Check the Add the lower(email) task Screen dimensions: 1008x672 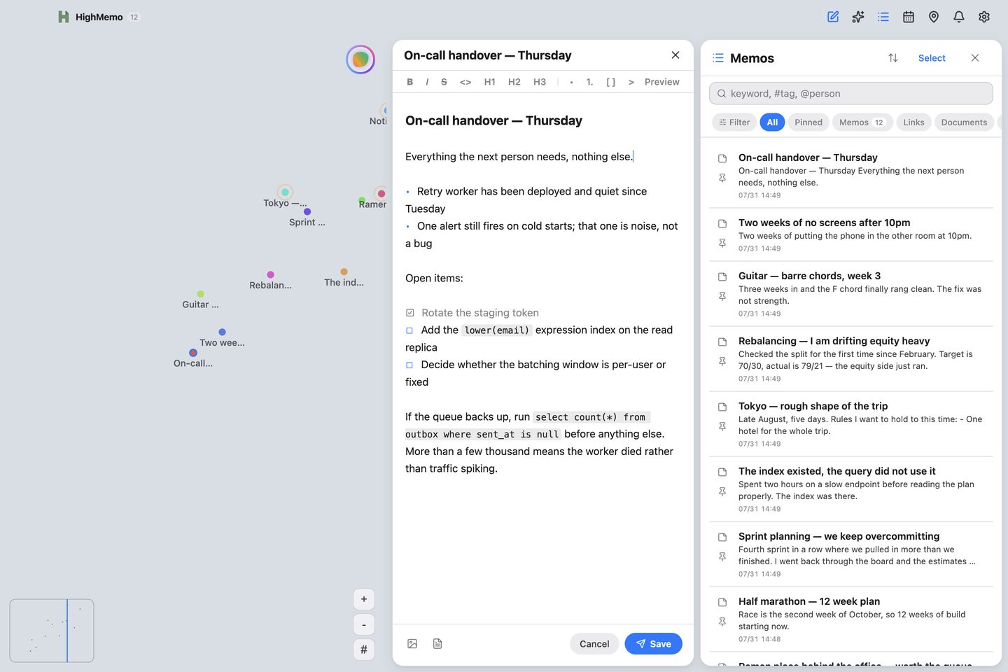pos(410,330)
